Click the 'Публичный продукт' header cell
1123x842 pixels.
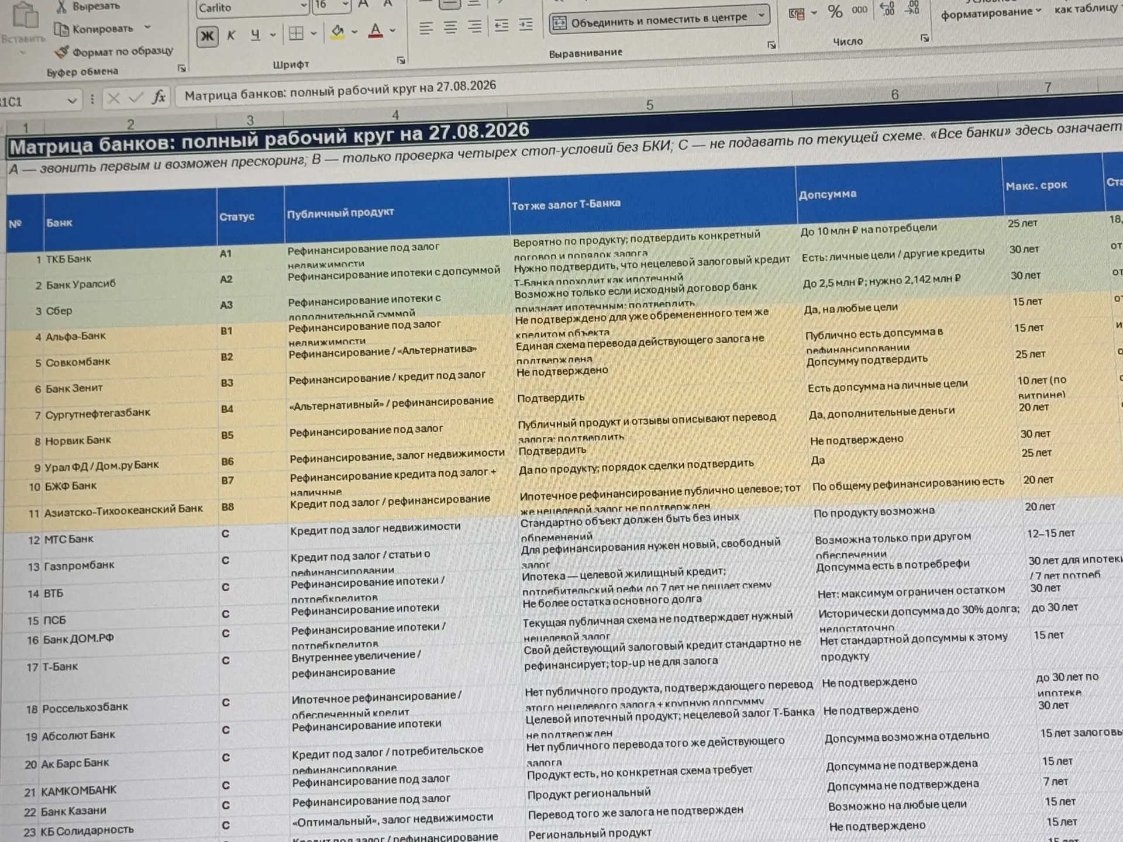(x=397, y=210)
